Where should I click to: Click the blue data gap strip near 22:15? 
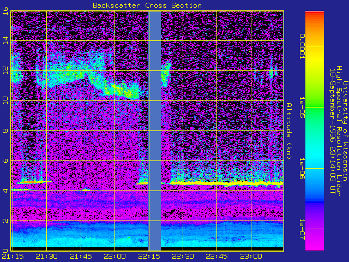155,131
